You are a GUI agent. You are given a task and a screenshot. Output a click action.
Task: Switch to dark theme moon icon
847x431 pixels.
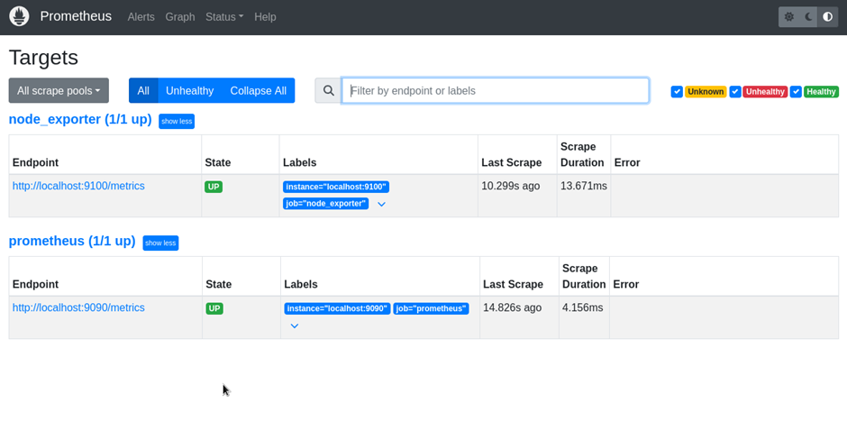[808, 17]
